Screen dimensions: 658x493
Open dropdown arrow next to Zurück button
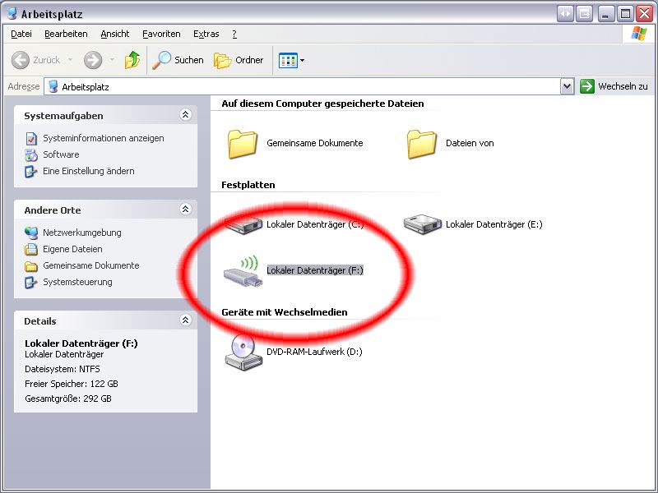coord(70,60)
